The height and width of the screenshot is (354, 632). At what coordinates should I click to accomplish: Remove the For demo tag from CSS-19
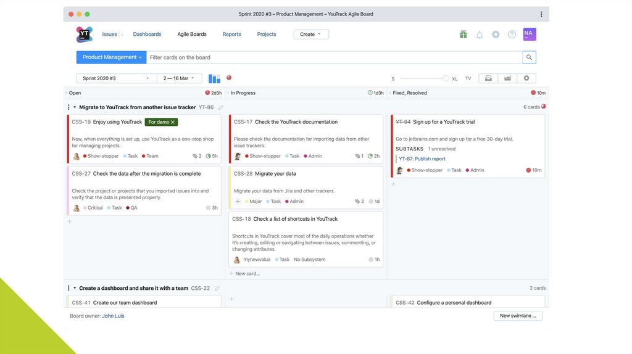point(173,122)
